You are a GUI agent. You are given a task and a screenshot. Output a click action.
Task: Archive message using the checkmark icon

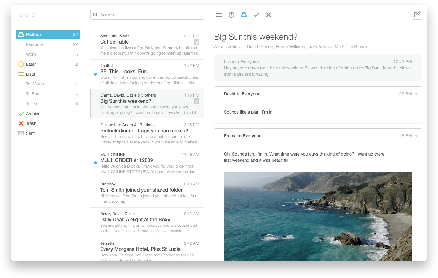pos(256,15)
